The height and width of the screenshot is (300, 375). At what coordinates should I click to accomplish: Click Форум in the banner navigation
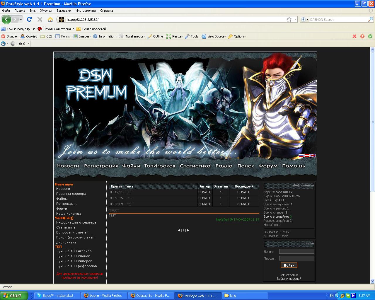coord(268,166)
